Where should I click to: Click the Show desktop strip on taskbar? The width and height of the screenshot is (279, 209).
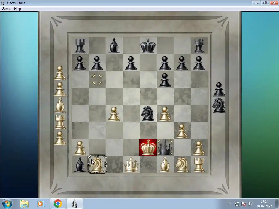[x=277, y=204]
